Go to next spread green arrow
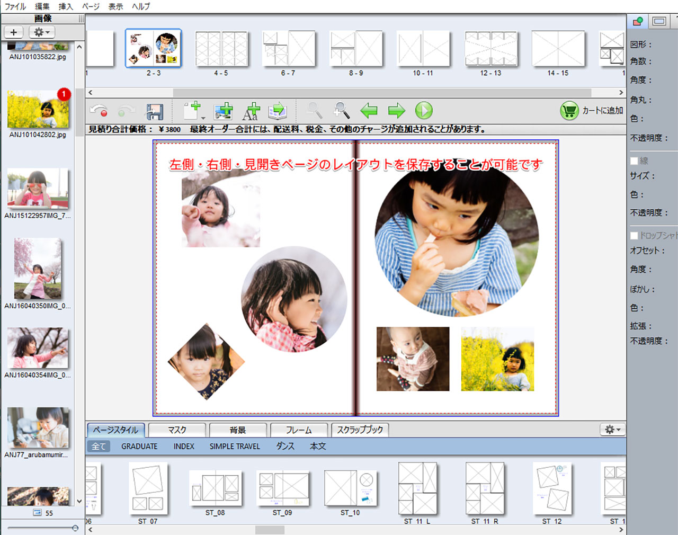The image size is (678, 535). pyautogui.click(x=396, y=111)
